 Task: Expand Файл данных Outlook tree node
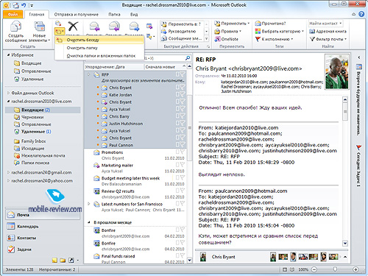click(x=8, y=93)
